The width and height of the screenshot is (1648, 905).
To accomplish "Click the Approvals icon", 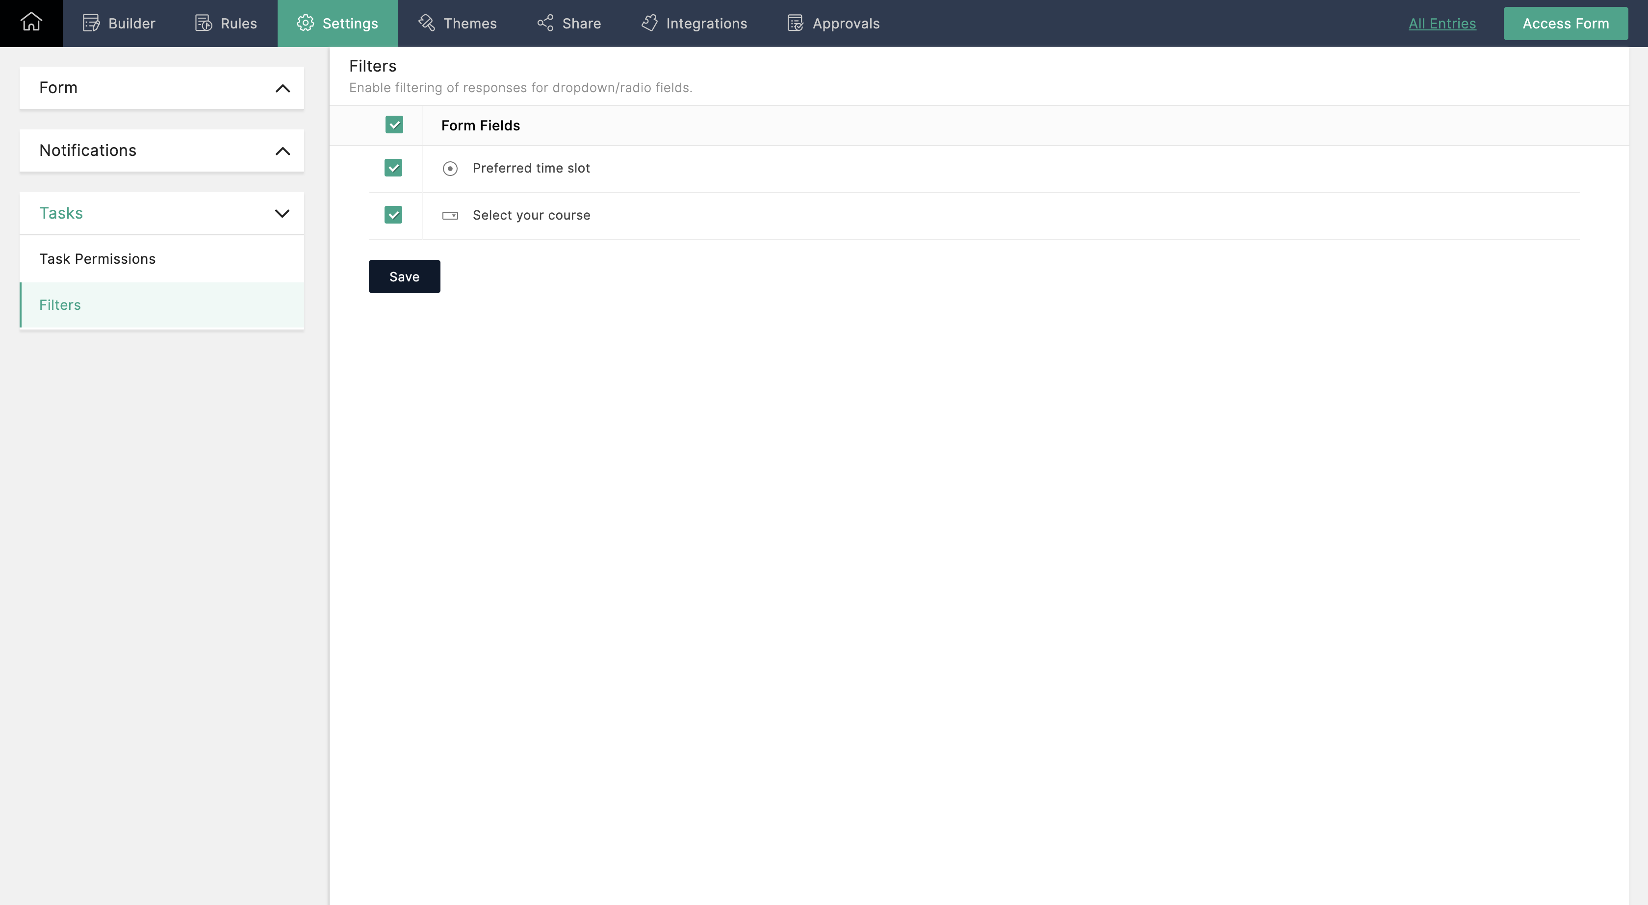I will 795,23.
